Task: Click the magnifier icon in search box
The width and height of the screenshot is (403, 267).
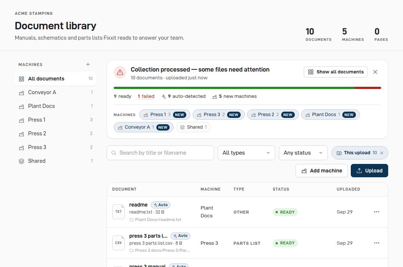Action: pos(114,153)
